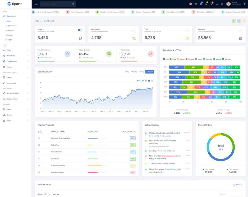The image size is (248, 197).
Task: Turn on the Earnings toggle switch
Action: tap(241, 30)
